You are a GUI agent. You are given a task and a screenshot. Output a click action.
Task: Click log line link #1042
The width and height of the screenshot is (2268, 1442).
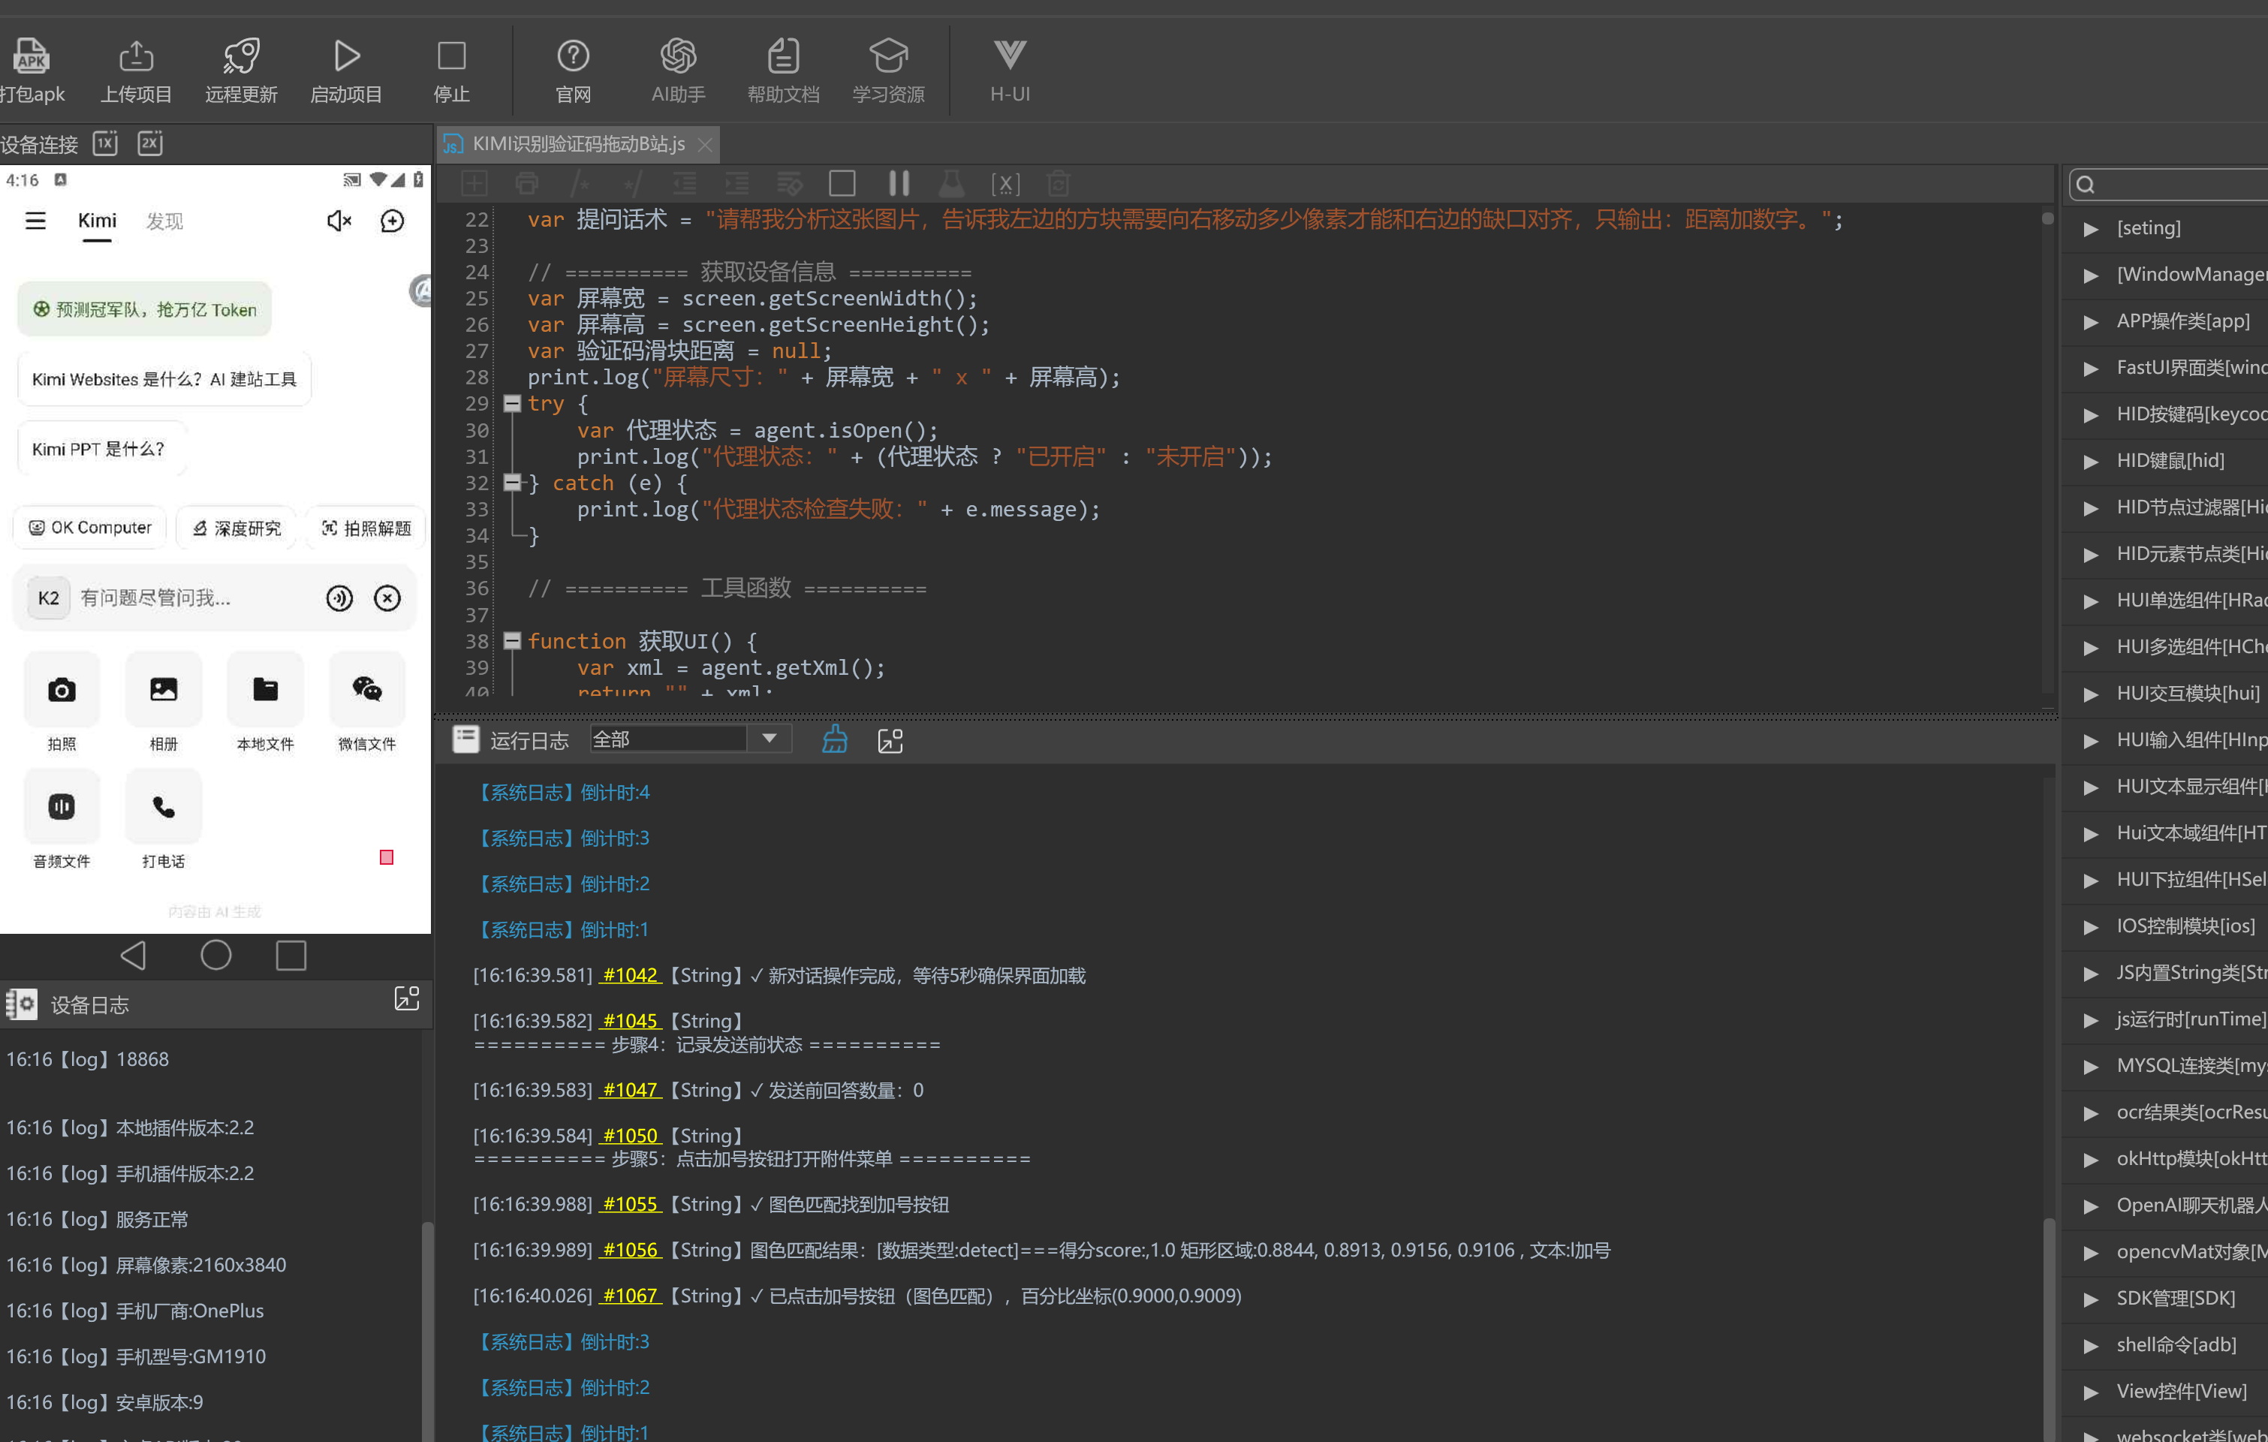tap(630, 975)
